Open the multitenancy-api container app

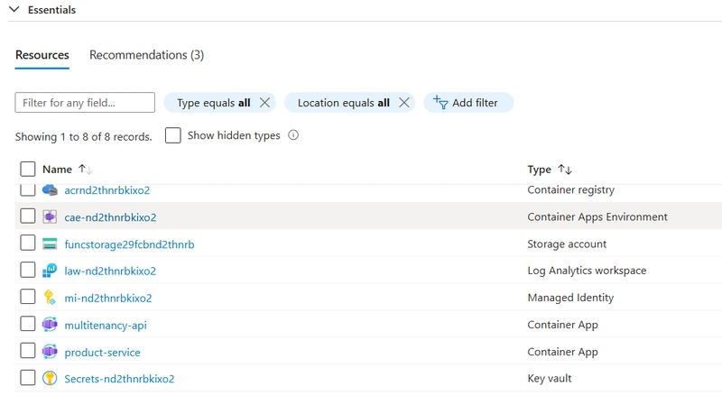[x=106, y=326]
